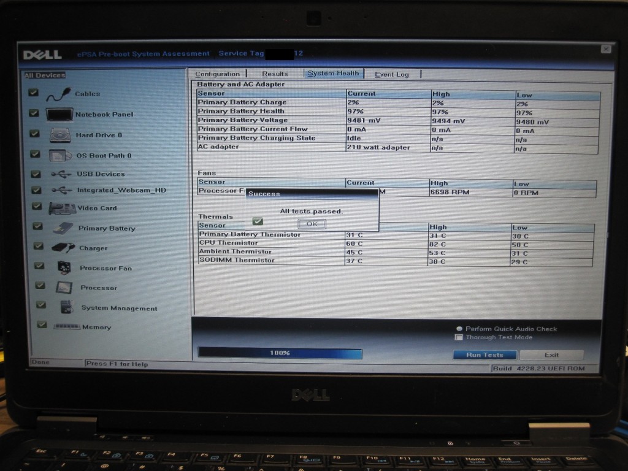Click the 82 C CPU high value
The image size is (628, 471).
pos(438,244)
